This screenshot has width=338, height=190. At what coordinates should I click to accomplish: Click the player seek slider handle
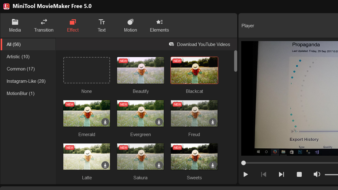click(x=243, y=163)
